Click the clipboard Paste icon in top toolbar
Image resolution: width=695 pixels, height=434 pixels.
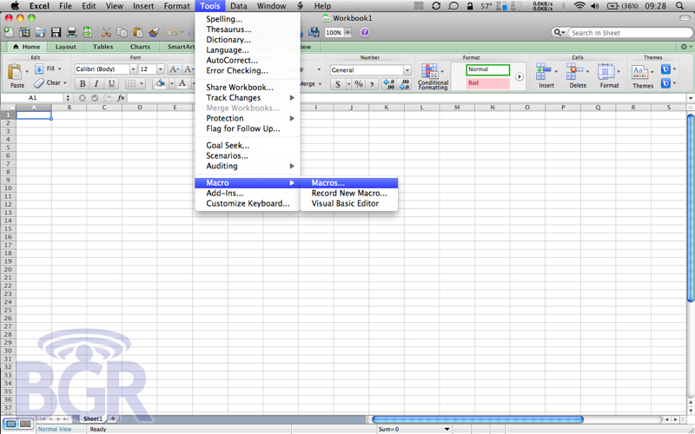138,32
